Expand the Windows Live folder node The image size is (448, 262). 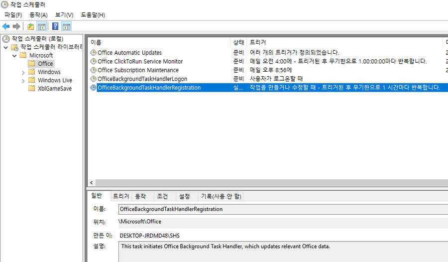click(x=23, y=81)
